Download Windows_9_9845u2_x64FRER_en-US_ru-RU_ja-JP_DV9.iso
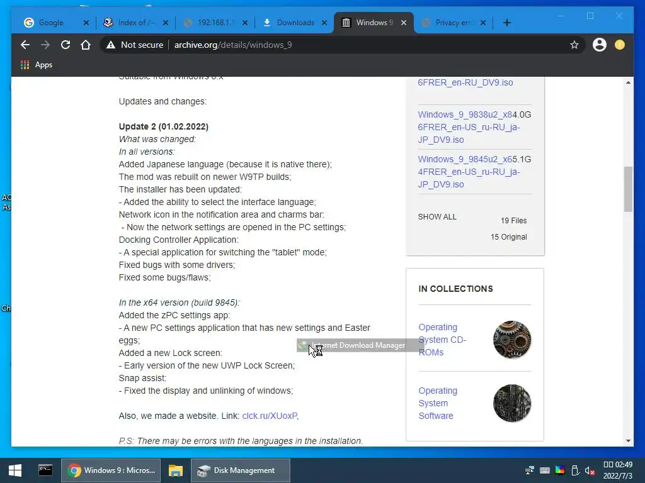The height and width of the screenshot is (483, 645). point(469,172)
